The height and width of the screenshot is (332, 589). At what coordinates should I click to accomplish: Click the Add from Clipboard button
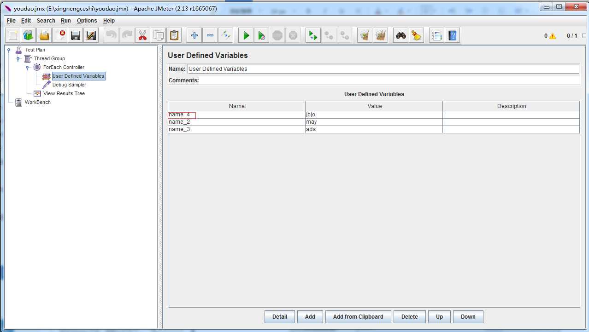click(358, 317)
